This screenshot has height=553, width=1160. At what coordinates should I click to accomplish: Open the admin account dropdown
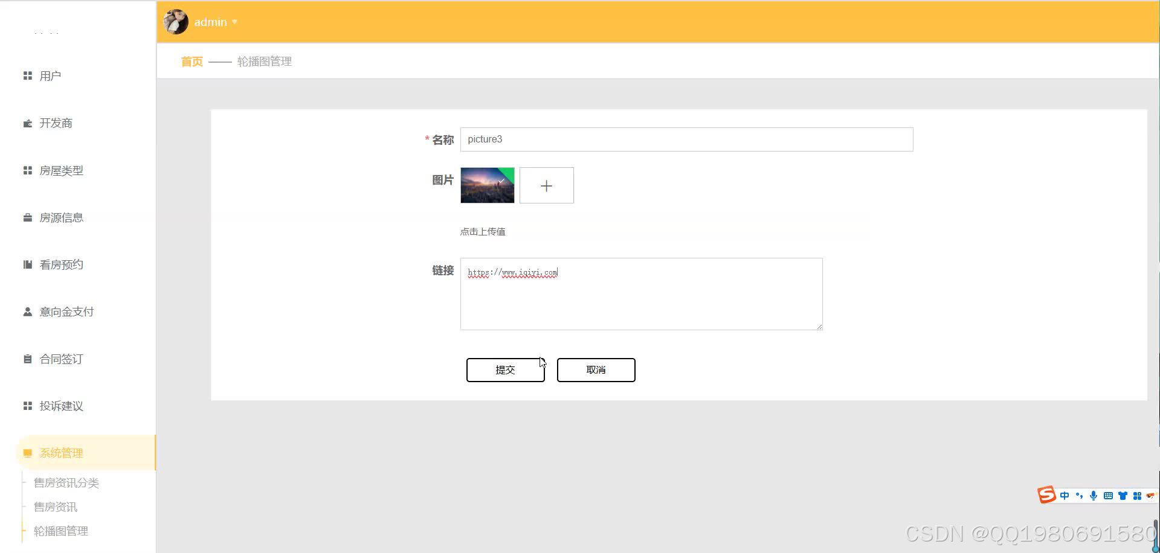pos(214,22)
